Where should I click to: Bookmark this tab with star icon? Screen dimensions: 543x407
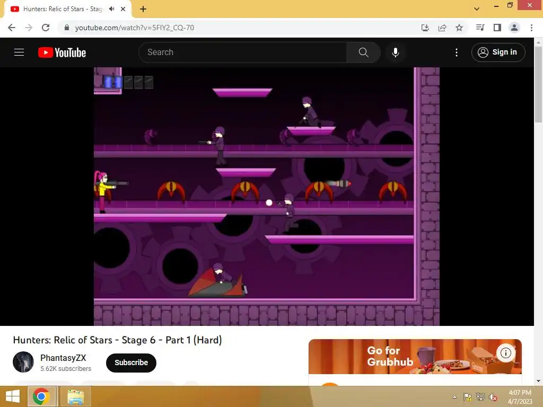point(459,28)
